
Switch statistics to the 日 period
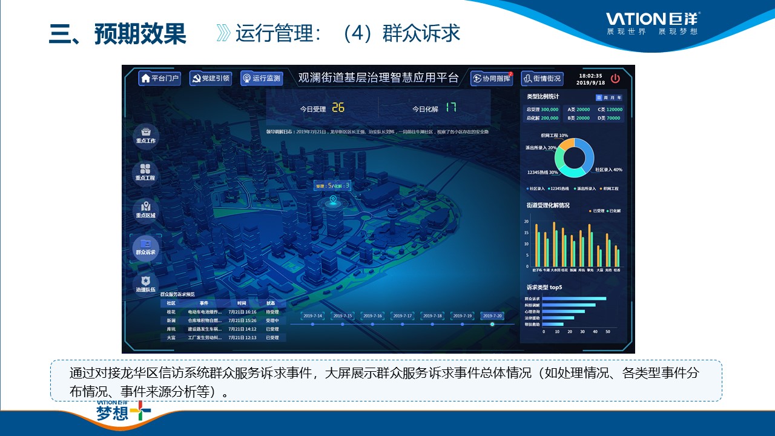(x=599, y=97)
